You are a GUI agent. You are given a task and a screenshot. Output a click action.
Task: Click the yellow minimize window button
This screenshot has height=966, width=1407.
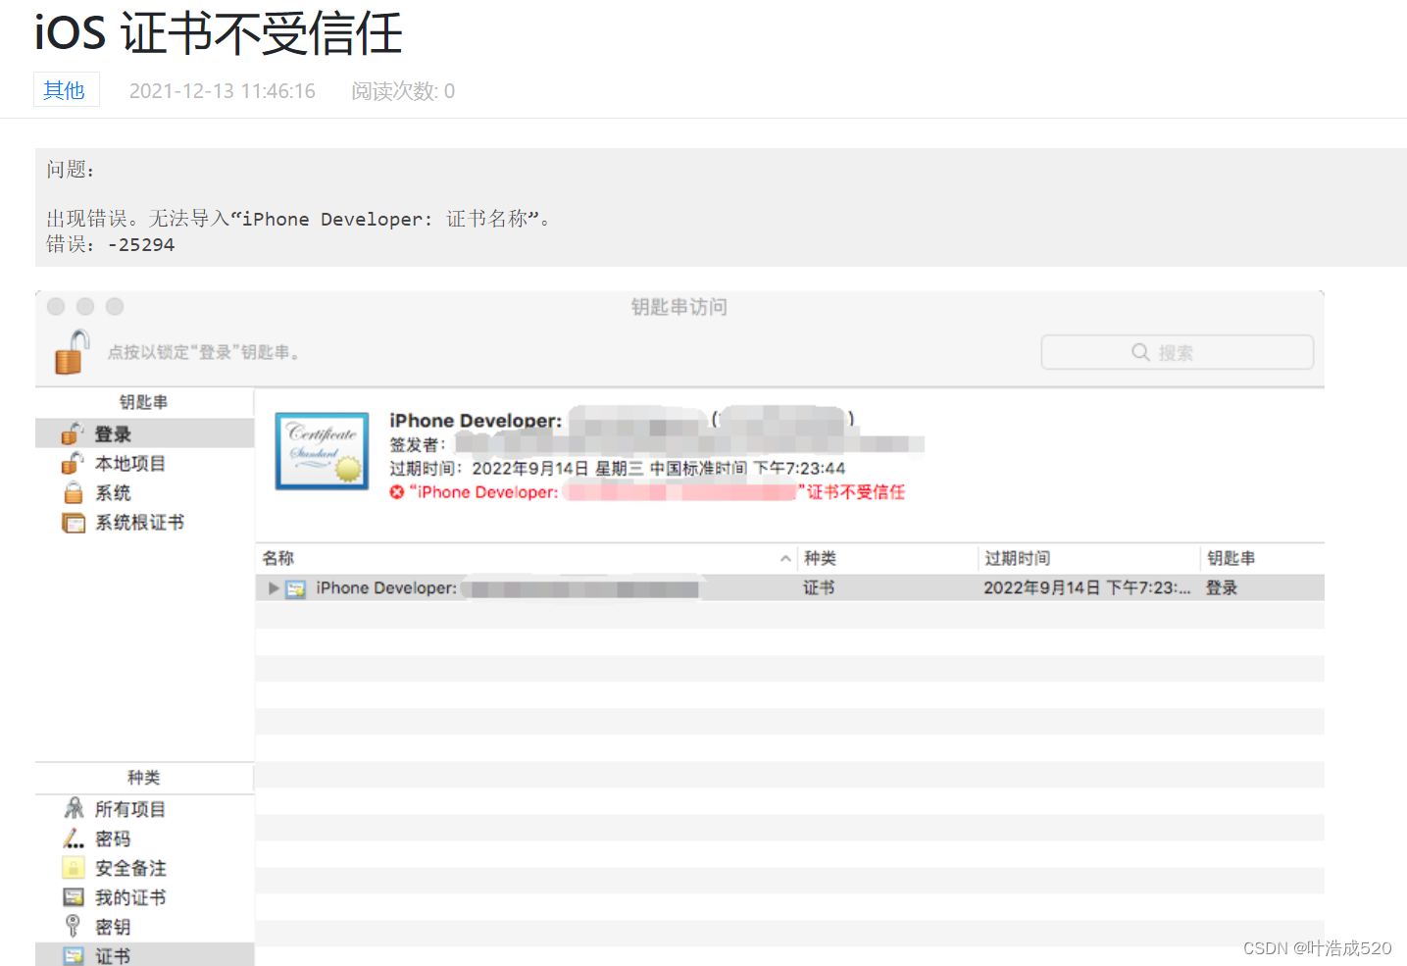pos(85,306)
